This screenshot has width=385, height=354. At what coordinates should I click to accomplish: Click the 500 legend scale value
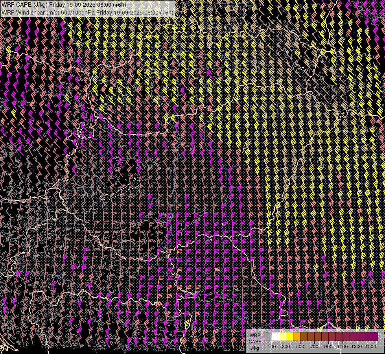pos(300,347)
